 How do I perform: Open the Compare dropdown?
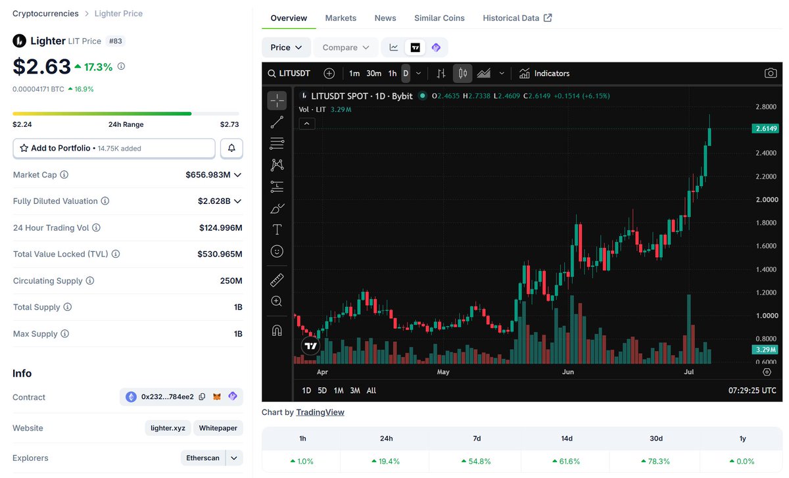point(346,47)
